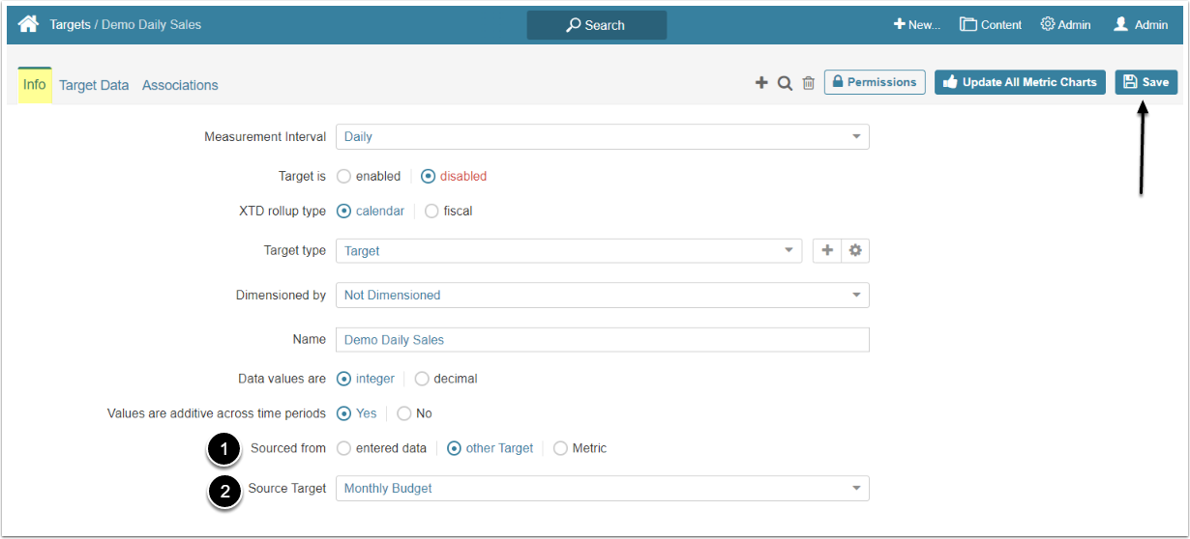Click the Name field Demo Daily Sales
The height and width of the screenshot is (539, 1190).
pos(603,340)
